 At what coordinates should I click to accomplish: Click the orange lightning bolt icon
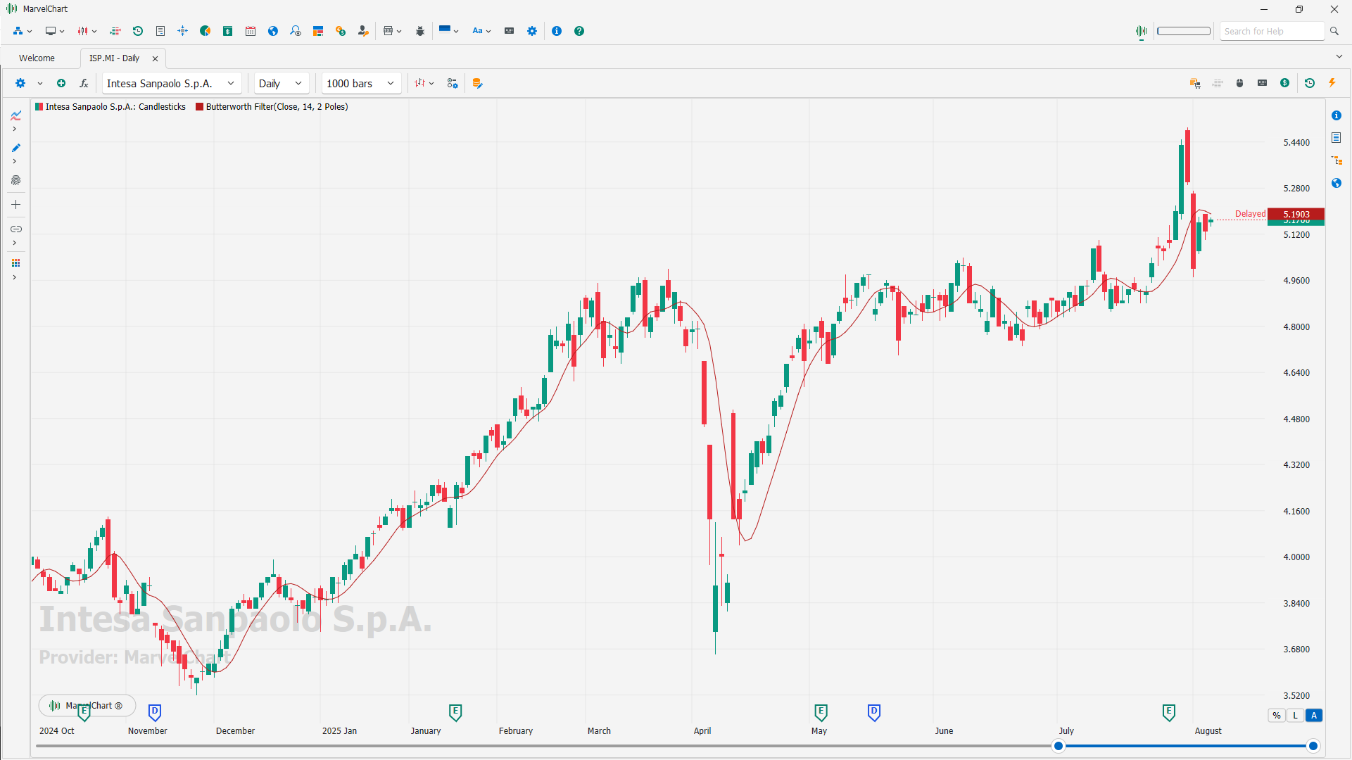click(1332, 83)
